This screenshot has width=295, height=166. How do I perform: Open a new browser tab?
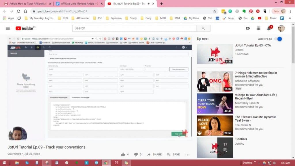(x=161, y=3)
